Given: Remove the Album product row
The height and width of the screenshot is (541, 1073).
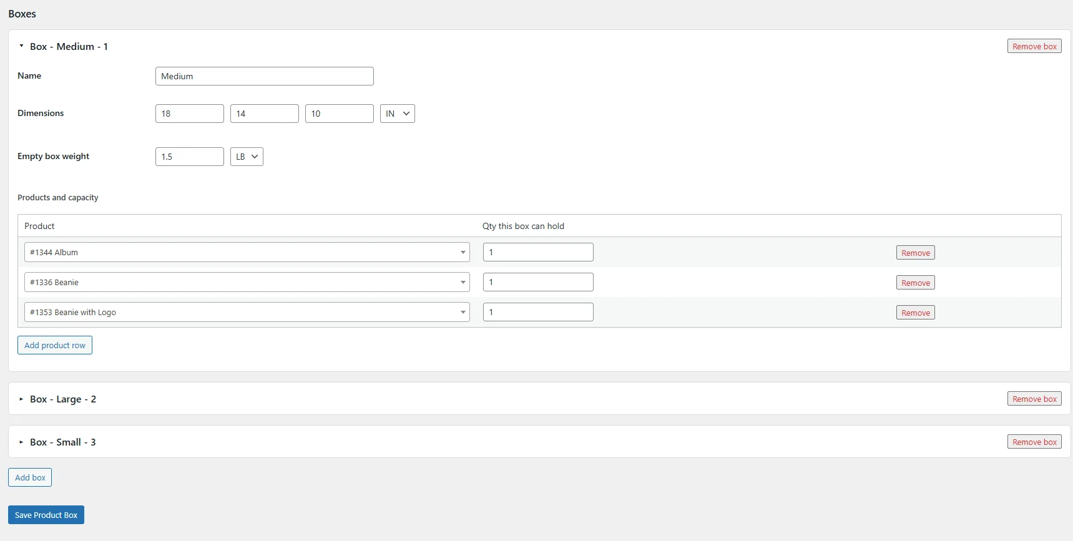Looking at the screenshot, I should point(916,253).
